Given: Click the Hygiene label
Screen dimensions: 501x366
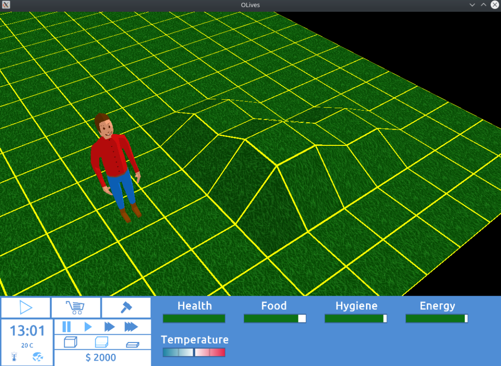Looking at the screenshot, I should (x=356, y=306).
